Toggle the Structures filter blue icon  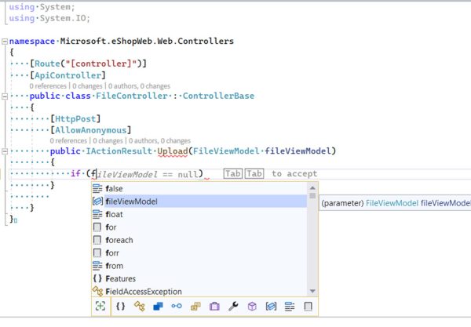(158, 307)
